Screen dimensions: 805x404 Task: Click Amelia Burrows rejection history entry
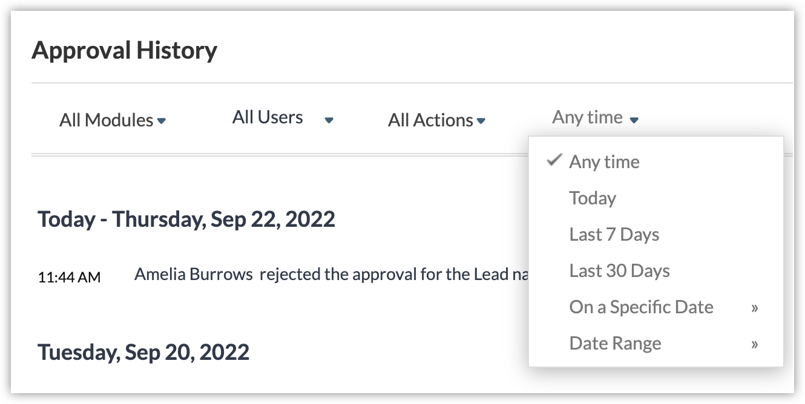(x=330, y=275)
